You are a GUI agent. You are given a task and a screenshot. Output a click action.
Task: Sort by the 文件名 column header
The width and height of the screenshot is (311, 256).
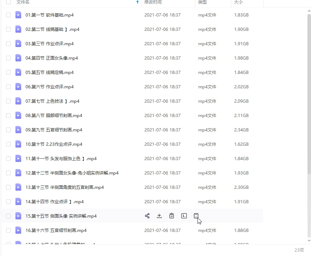(23, 2)
